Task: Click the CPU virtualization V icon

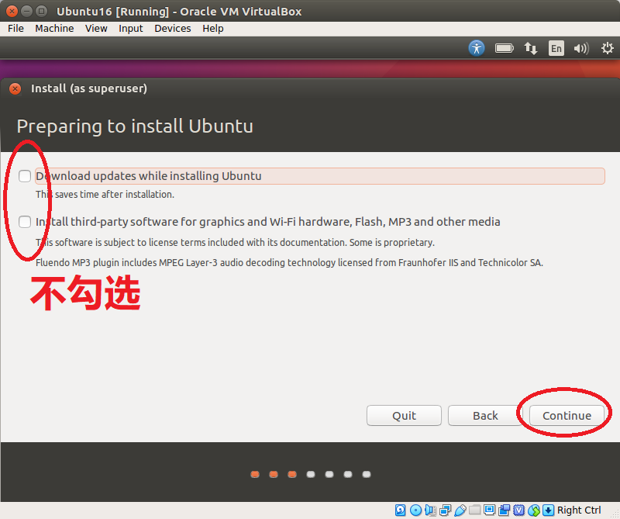Action: (x=518, y=510)
